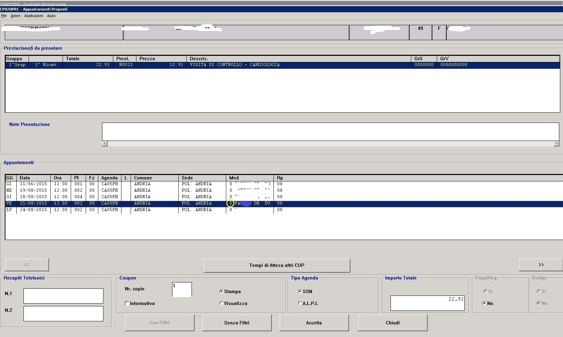Select No under Paga/Reg.
This screenshot has width=563, height=337.
pos(484,303)
